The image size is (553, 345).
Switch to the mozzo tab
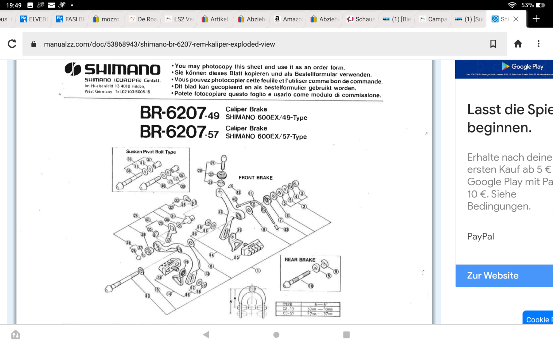pyautogui.click(x=106, y=19)
